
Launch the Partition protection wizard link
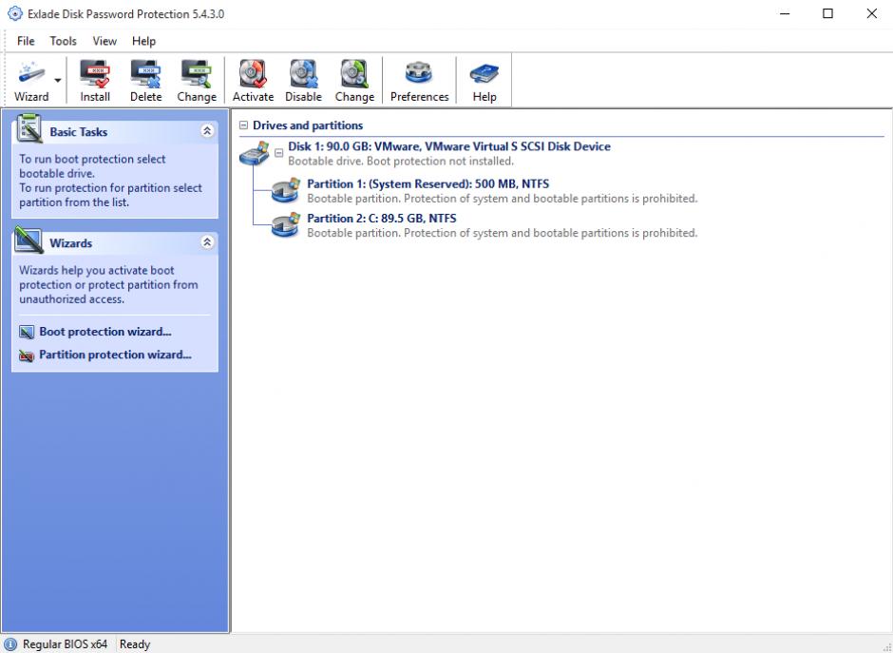click(x=114, y=355)
